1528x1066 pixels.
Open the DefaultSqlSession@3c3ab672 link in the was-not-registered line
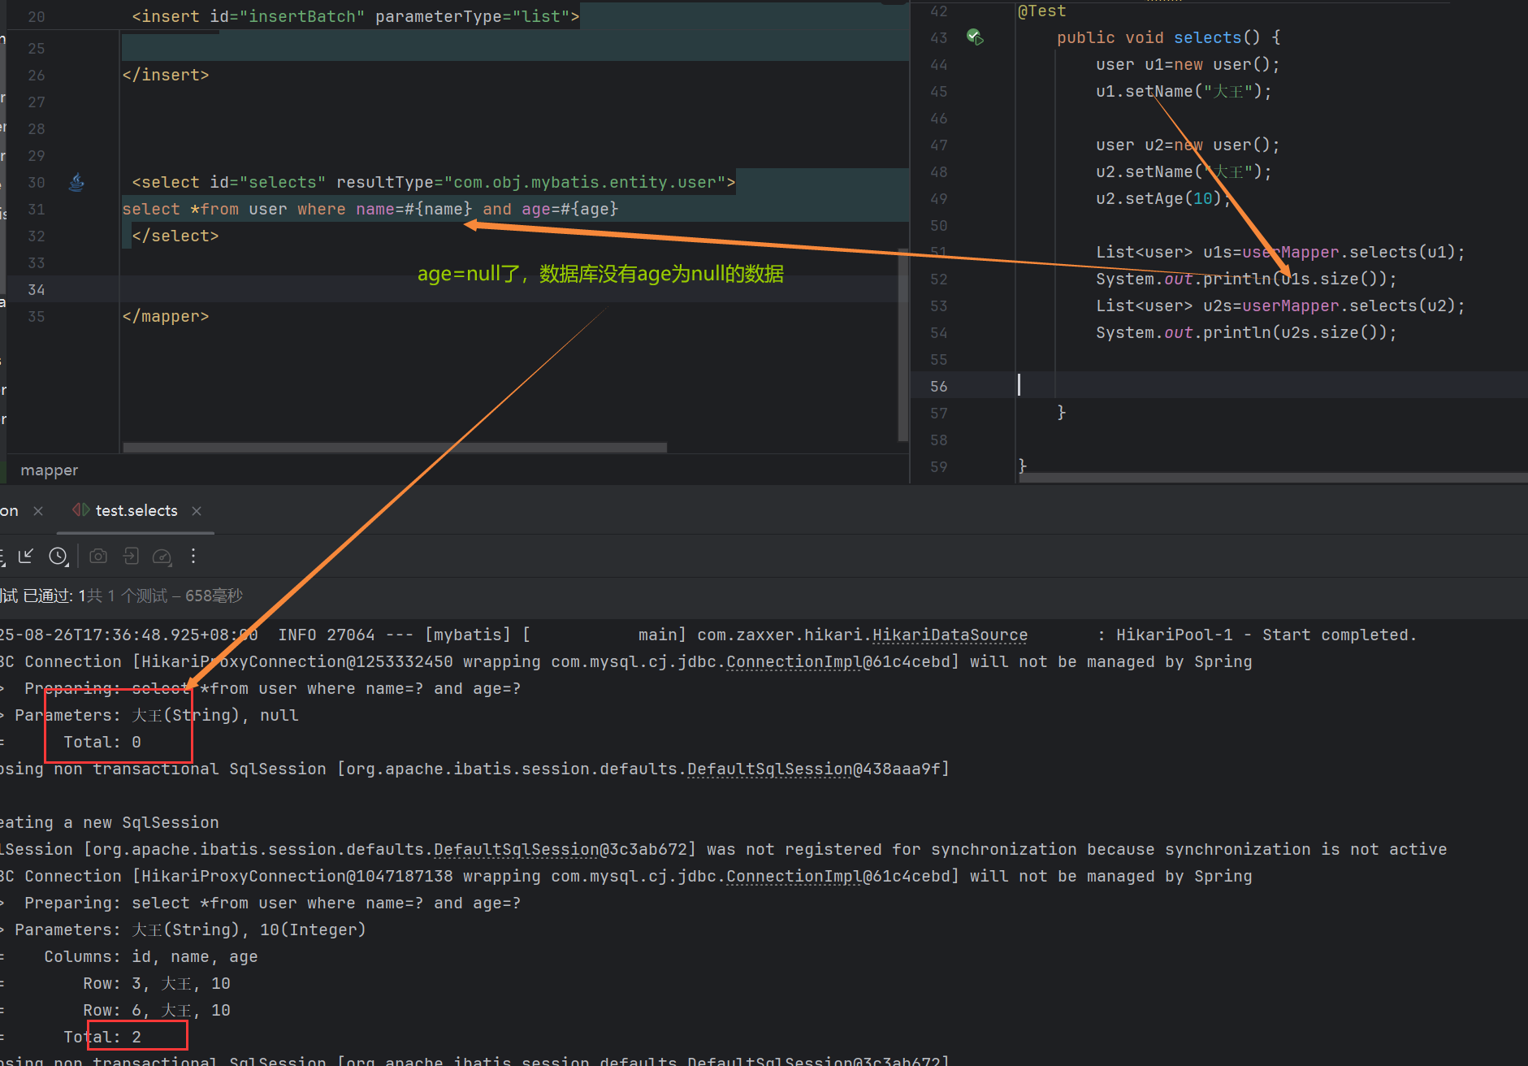(x=563, y=850)
